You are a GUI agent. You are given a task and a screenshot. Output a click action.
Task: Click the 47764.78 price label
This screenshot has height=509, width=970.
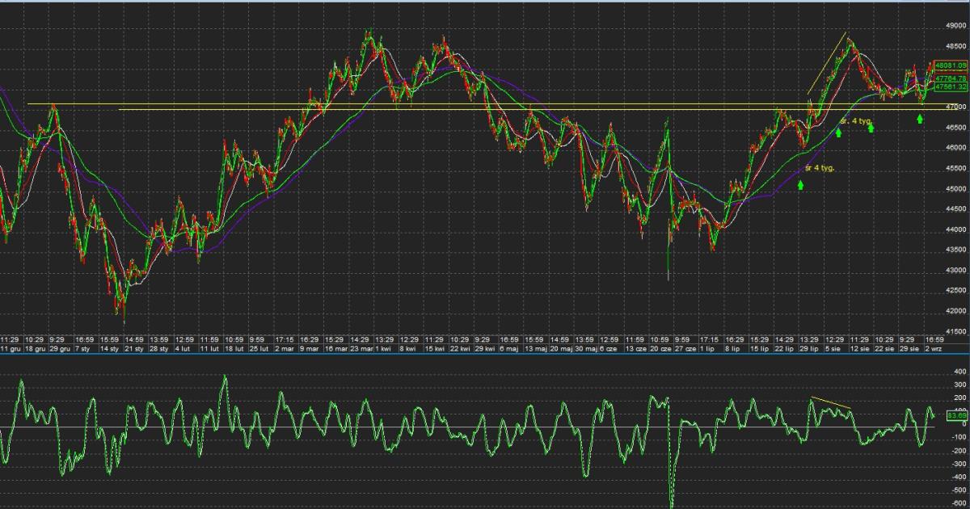pos(951,78)
